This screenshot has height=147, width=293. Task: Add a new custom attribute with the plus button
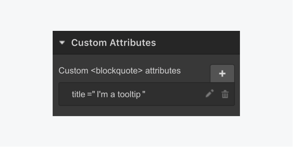(x=222, y=73)
